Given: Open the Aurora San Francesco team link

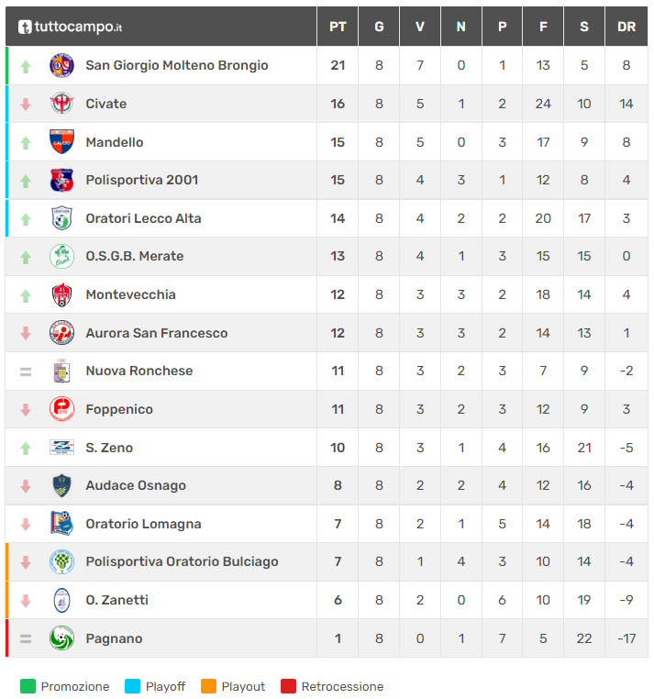Looking at the screenshot, I should pyautogui.click(x=156, y=333).
